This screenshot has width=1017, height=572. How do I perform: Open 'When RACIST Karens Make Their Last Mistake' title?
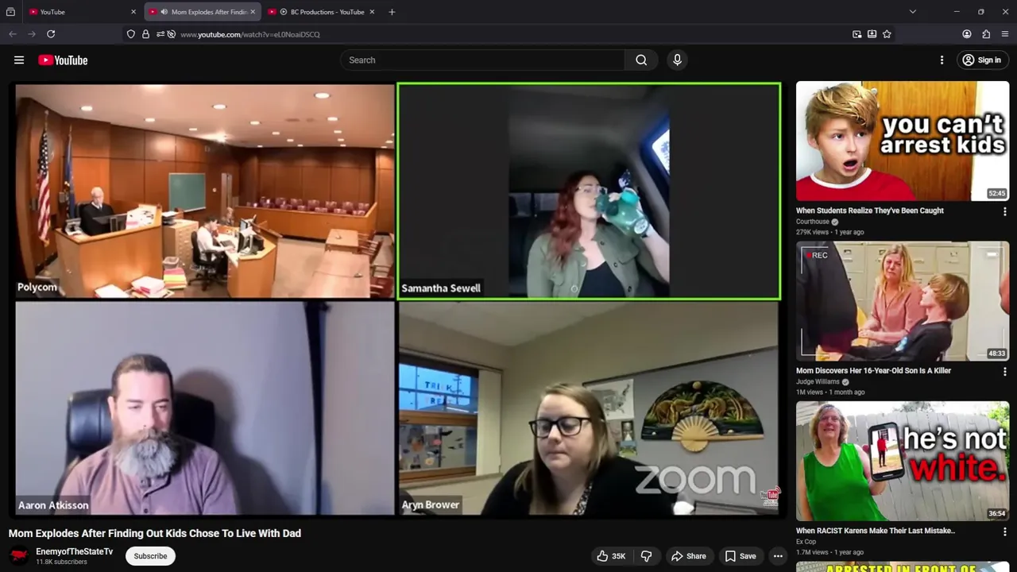[876, 531]
